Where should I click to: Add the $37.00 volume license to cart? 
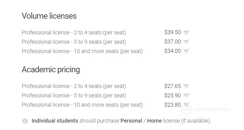click(x=186, y=42)
